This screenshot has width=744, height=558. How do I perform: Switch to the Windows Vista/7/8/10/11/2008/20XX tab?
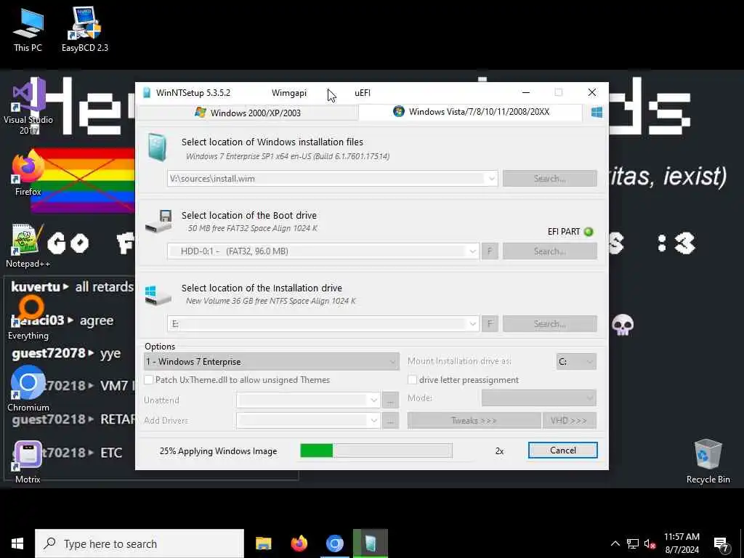pos(471,112)
